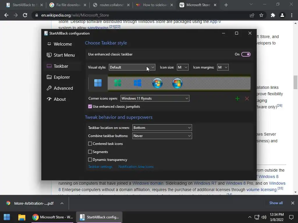This screenshot has height=223, width=298.
Task: Open Combine taskbar buttons dropdown
Action: [x=162, y=136]
